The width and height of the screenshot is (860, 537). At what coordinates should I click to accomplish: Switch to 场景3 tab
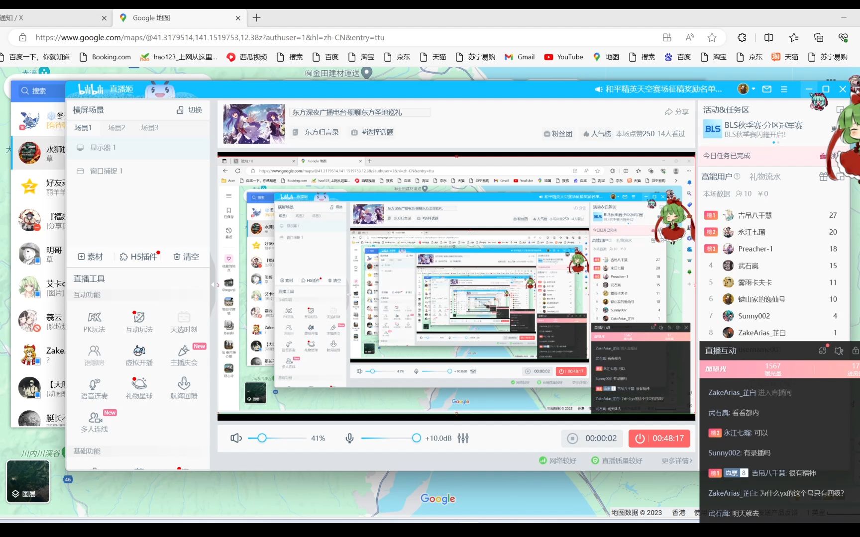tap(149, 128)
